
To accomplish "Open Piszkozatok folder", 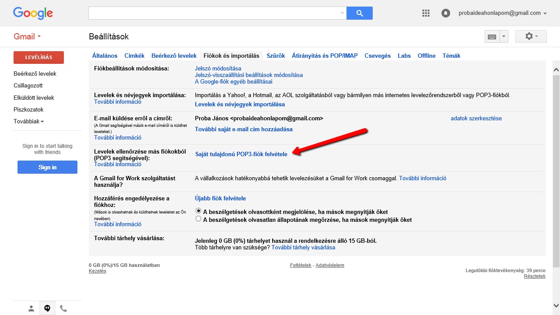I will (28, 109).
